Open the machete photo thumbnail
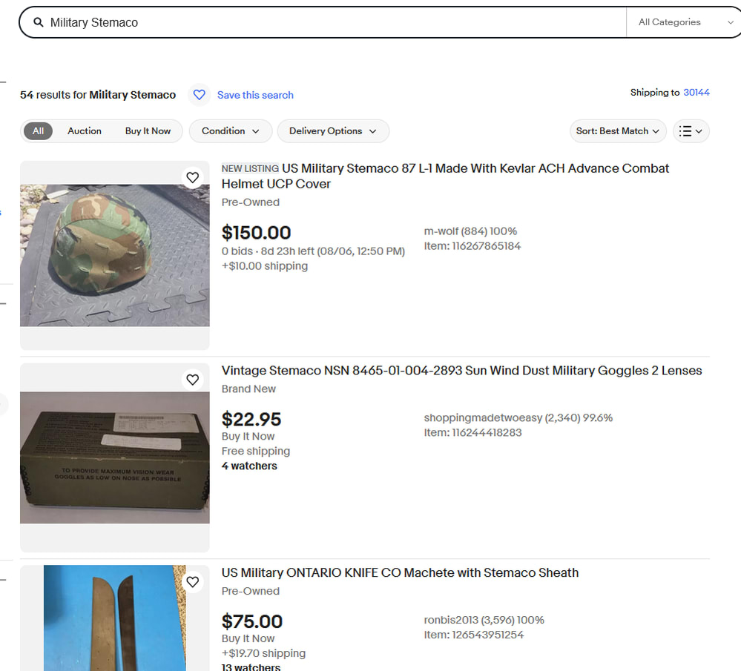Image resolution: width=741 pixels, height=671 pixels. click(115, 618)
